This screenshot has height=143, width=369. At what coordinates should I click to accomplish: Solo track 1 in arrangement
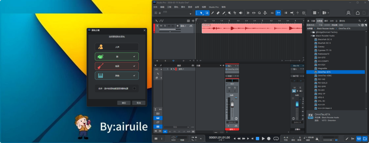[165, 26]
